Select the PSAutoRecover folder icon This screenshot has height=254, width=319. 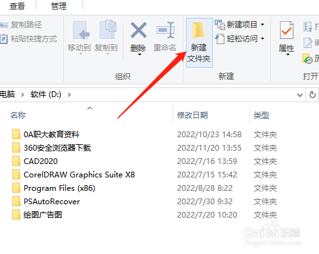point(16,201)
